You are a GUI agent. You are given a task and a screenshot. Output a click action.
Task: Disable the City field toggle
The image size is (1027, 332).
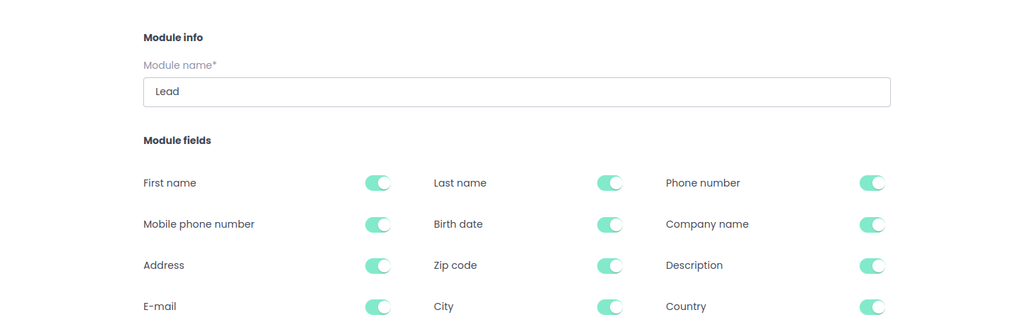[610, 307]
